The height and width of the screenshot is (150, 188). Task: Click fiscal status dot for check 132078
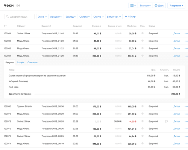143,121
